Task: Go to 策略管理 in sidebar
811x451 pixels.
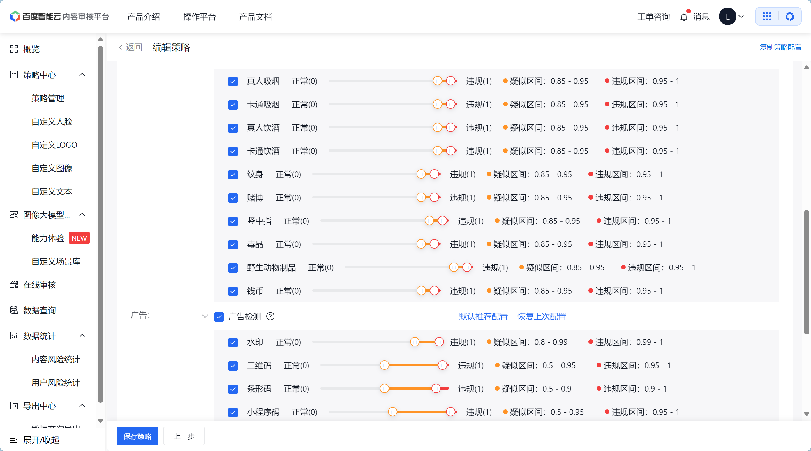Action: pyautogui.click(x=48, y=98)
